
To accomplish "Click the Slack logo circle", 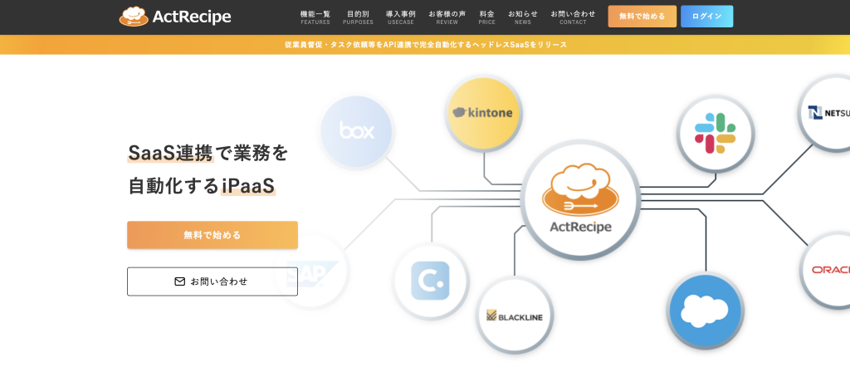I will pyautogui.click(x=716, y=134).
